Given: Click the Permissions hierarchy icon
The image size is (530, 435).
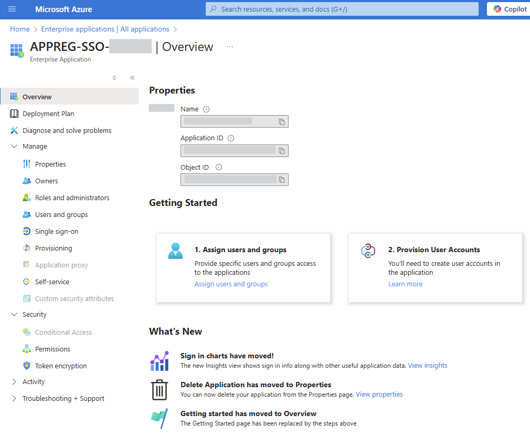Looking at the screenshot, I should 27,349.
